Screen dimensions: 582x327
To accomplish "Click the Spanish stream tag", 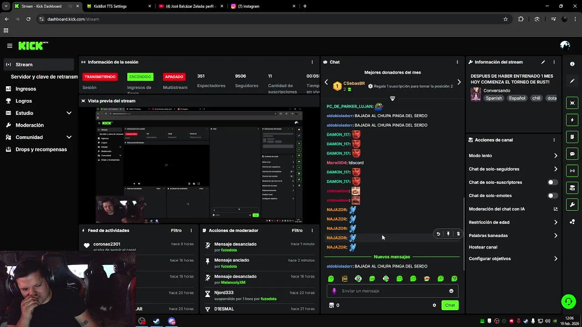I will coord(494,98).
